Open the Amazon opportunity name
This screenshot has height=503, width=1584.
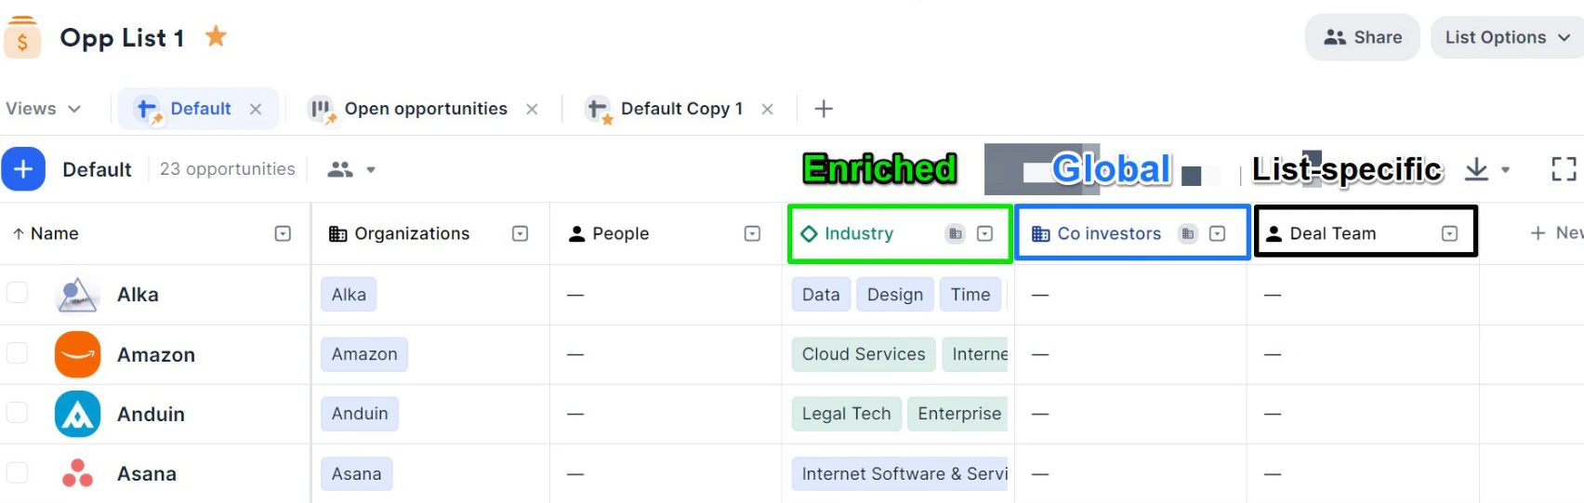click(x=156, y=354)
